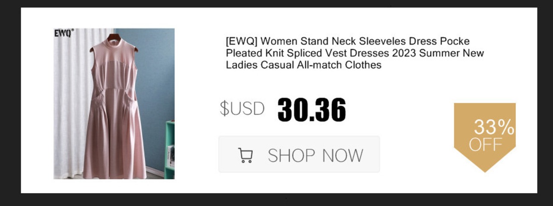Click the Ladies Casual All-match Clothes text
Image resolution: width=553 pixels, height=206 pixels.
(303, 65)
